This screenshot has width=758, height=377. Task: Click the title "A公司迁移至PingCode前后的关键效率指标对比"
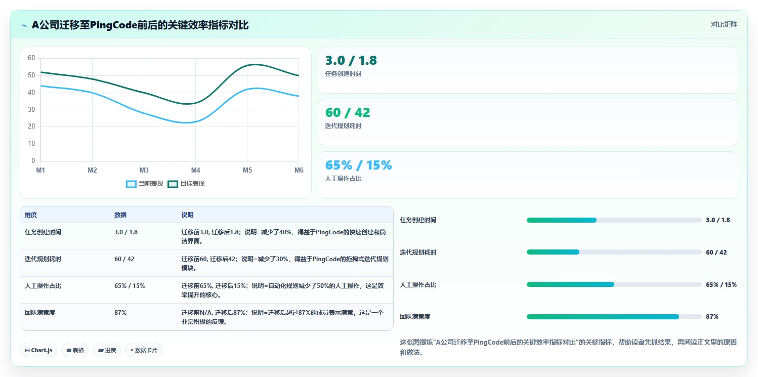tap(140, 25)
